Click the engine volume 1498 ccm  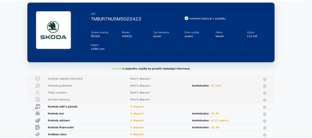(98, 49)
